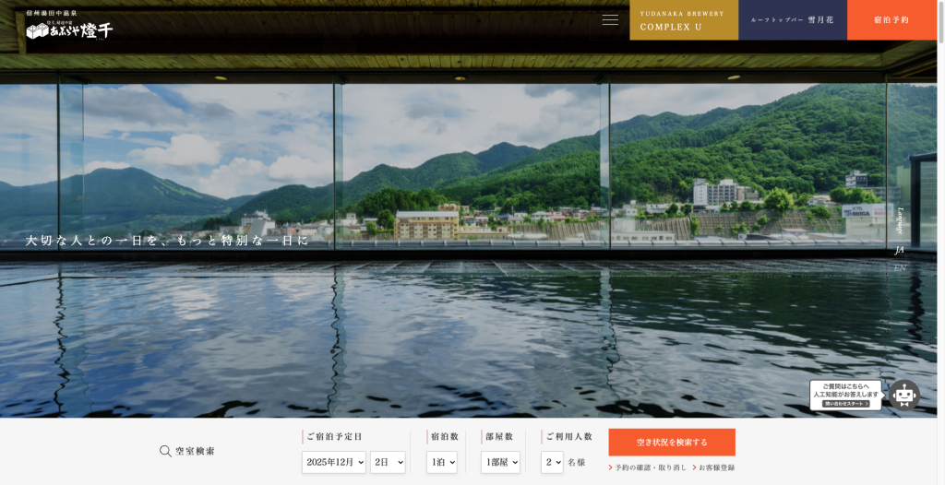Open the 2日 day dropdown
The height and width of the screenshot is (485, 945).
(388, 462)
